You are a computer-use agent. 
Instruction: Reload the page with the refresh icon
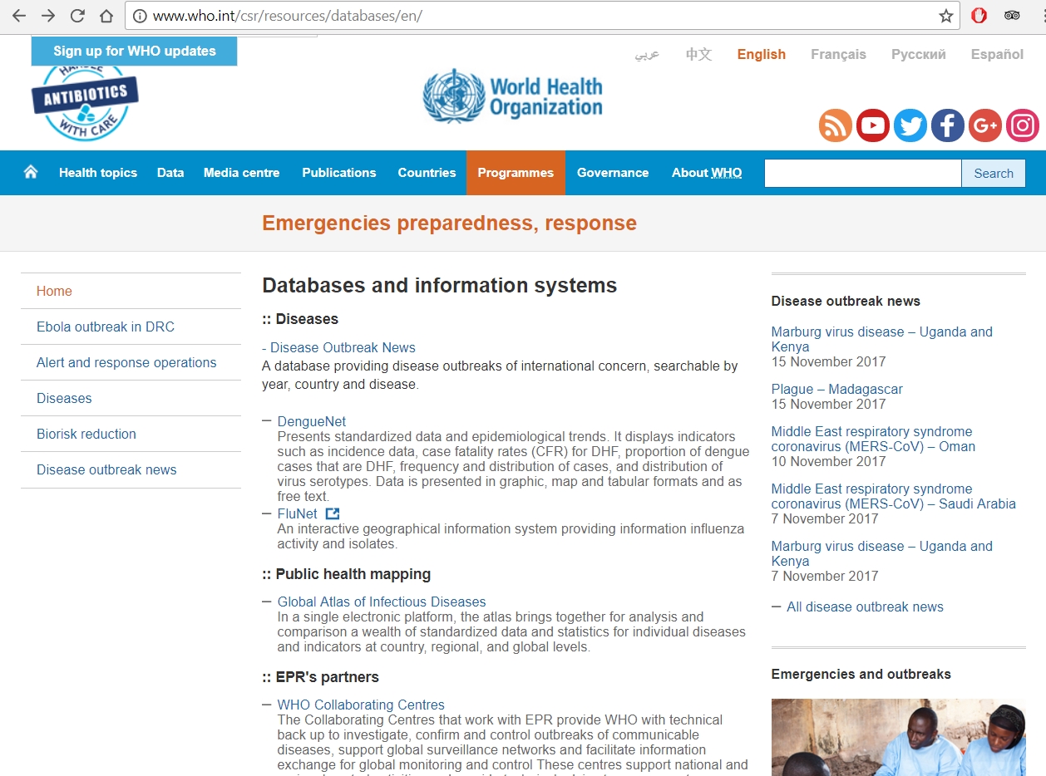pyautogui.click(x=77, y=16)
